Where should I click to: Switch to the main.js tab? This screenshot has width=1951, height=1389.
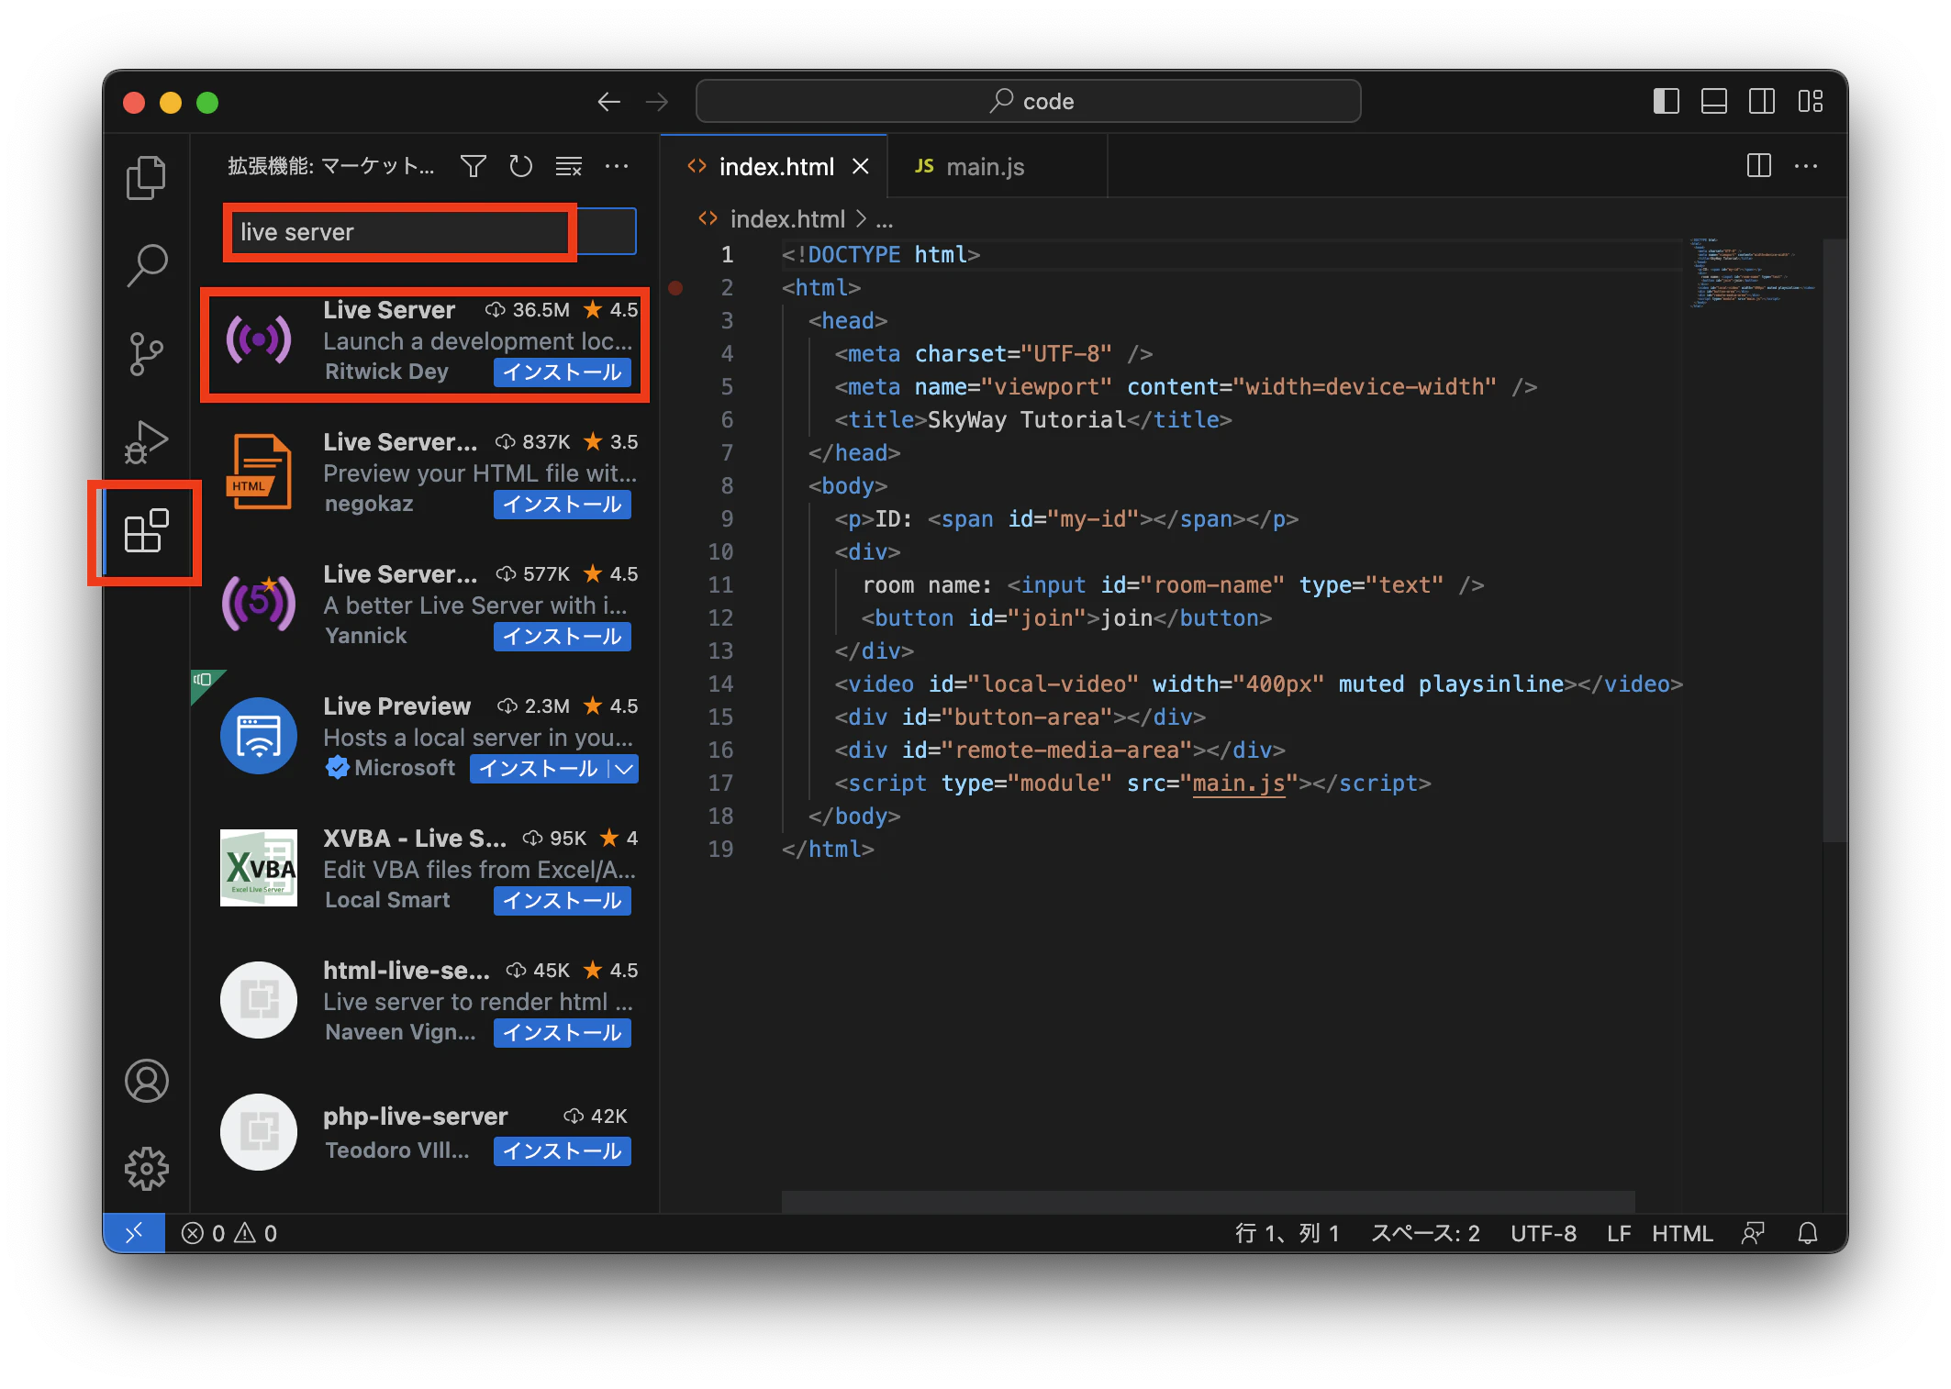998,167
